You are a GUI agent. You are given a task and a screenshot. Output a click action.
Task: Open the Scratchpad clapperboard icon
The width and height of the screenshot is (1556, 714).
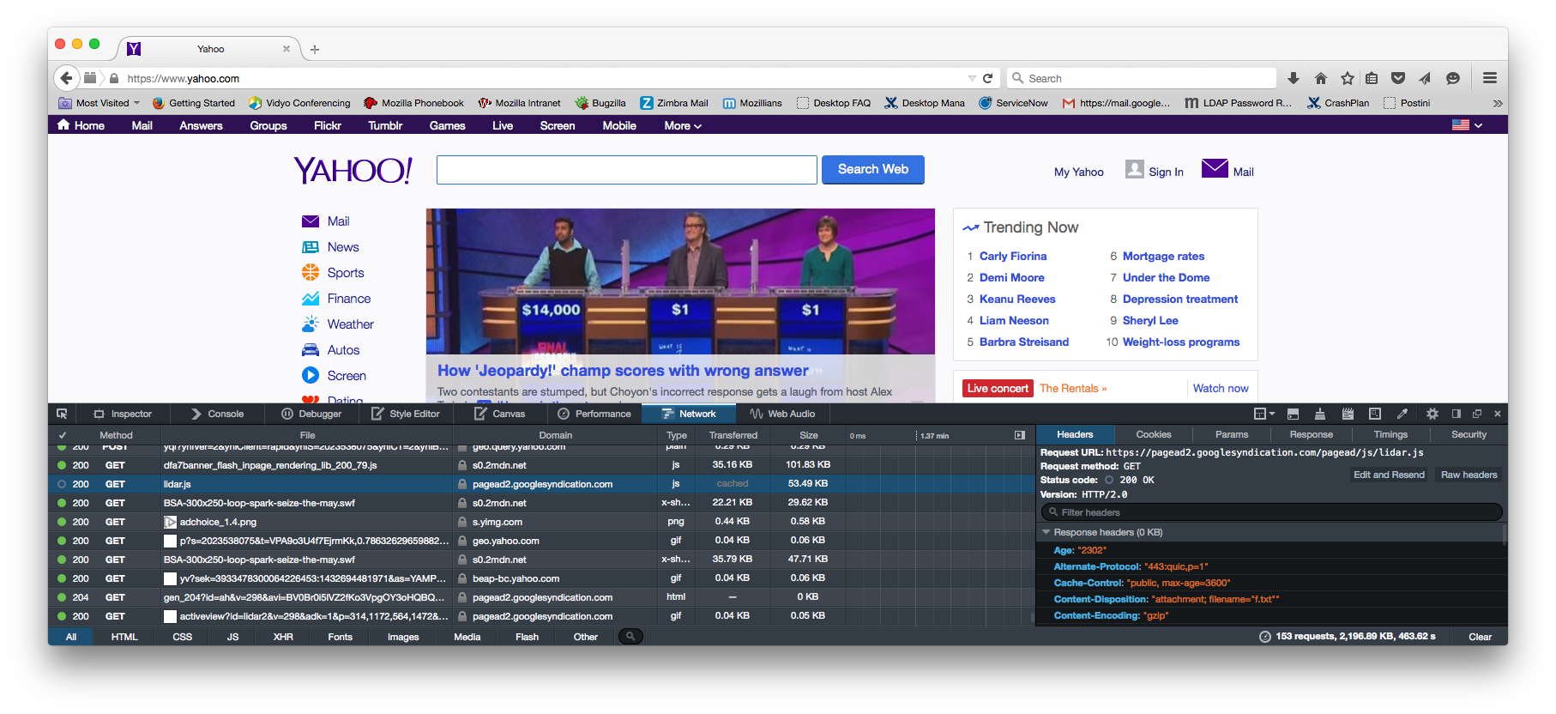(x=1348, y=414)
